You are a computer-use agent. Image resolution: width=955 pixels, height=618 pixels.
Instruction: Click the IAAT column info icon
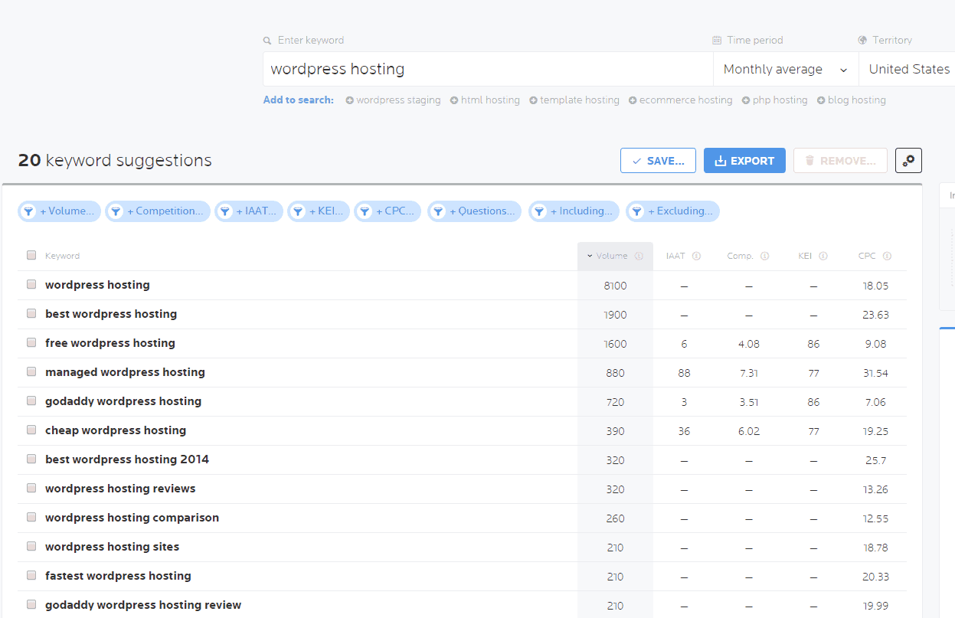[x=696, y=257]
